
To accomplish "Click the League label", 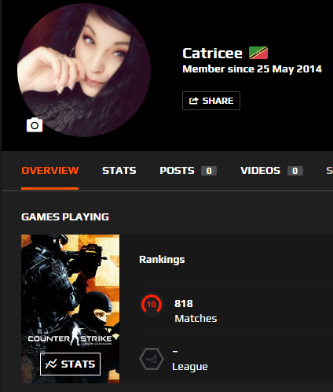I will [190, 367].
